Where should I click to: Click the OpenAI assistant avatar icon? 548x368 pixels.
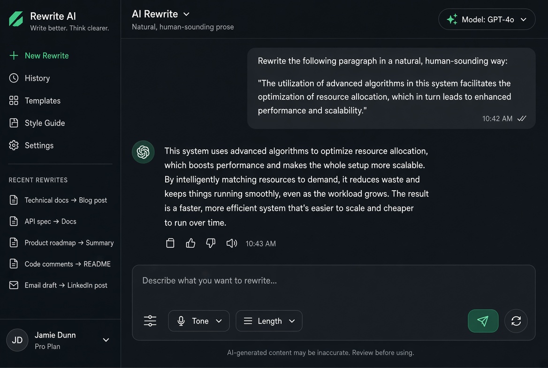(143, 152)
